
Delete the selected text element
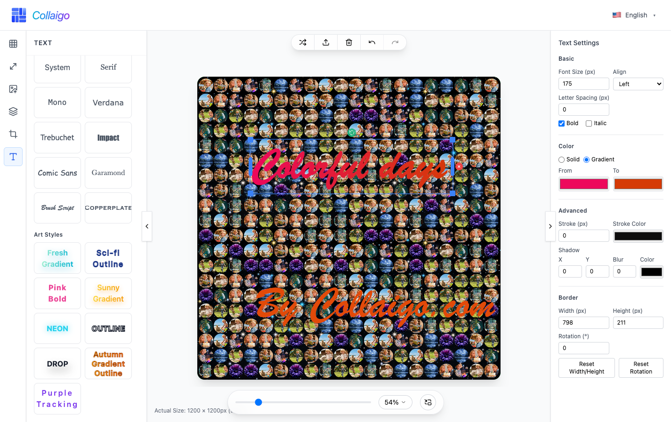[349, 42]
